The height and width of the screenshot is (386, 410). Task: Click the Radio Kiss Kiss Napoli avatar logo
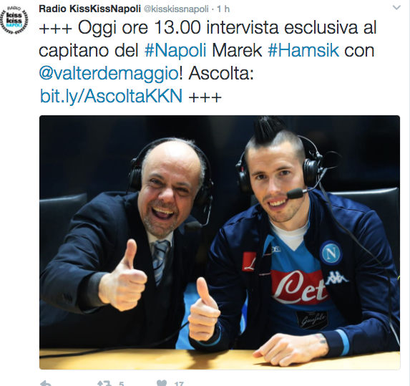click(x=14, y=21)
